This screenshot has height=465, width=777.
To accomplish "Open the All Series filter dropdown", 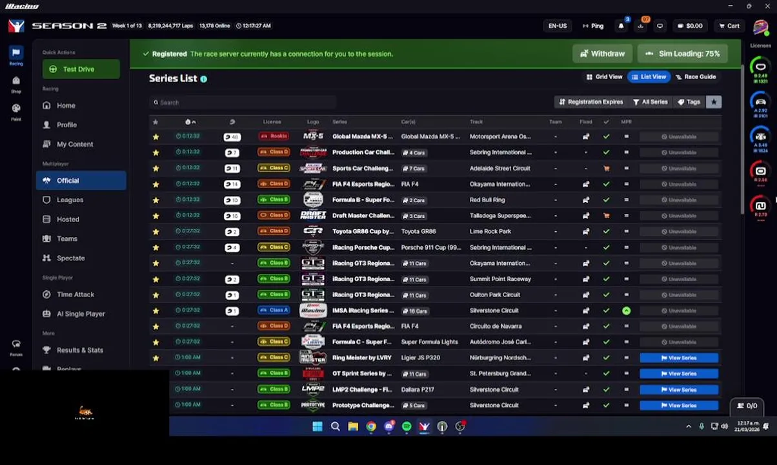I will 650,102.
